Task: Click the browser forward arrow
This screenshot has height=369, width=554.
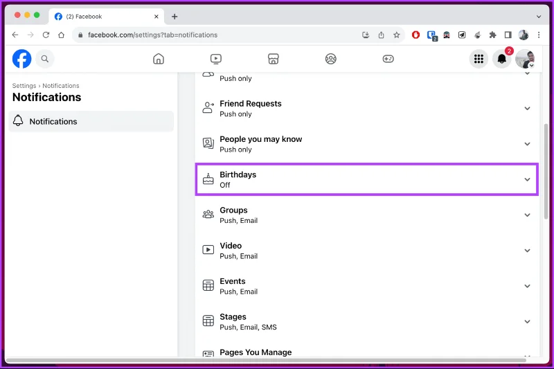Action: 30,35
